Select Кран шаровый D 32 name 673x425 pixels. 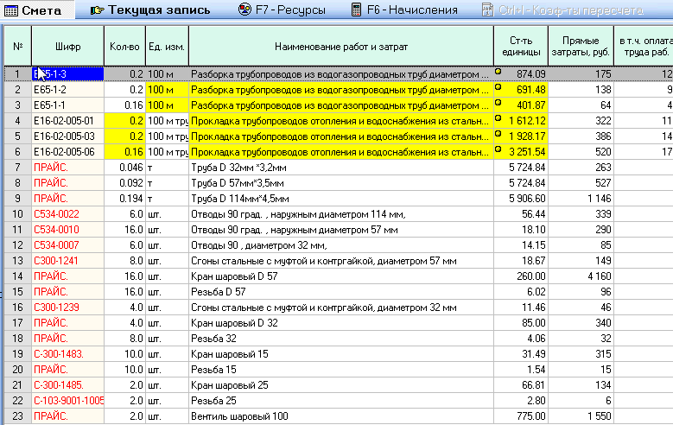pyautogui.click(x=341, y=323)
